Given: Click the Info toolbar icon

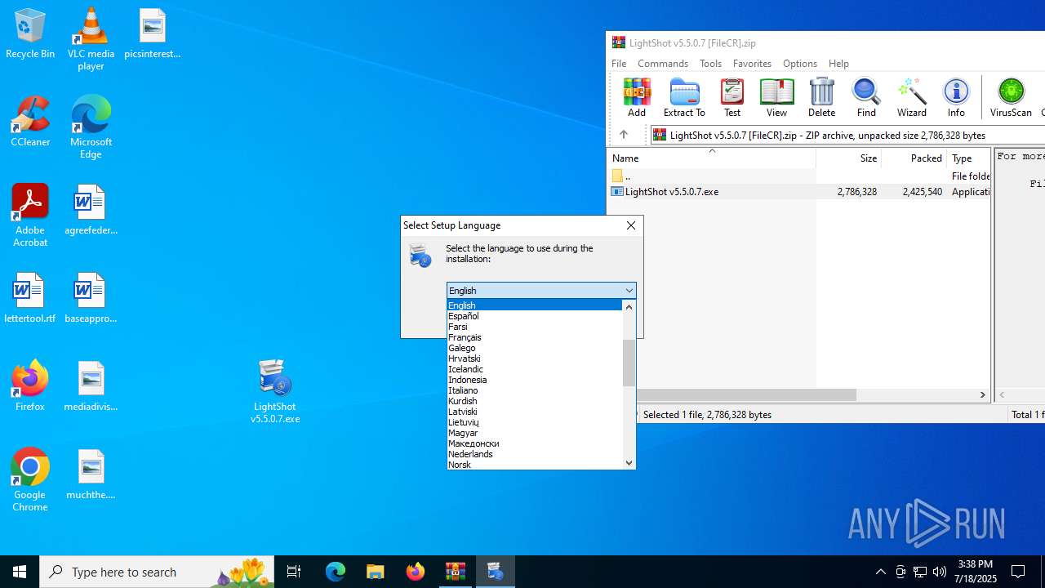Looking at the screenshot, I should 956,97.
